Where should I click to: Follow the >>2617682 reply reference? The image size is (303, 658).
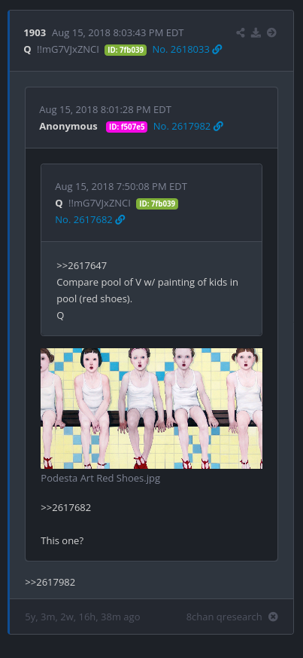65,508
